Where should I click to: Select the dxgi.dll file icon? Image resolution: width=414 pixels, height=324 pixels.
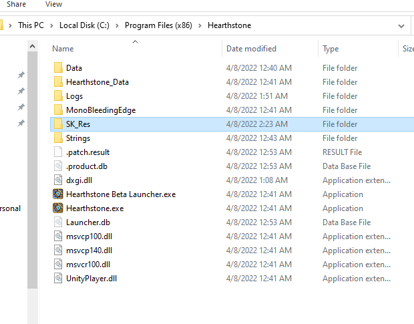pyautogui.click(x=58, y=180)
